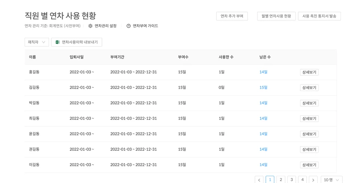This screenshot has height=183, width=349.
Task: Click 윤길동's remaining 14일 link
Action: pos(263,134)
